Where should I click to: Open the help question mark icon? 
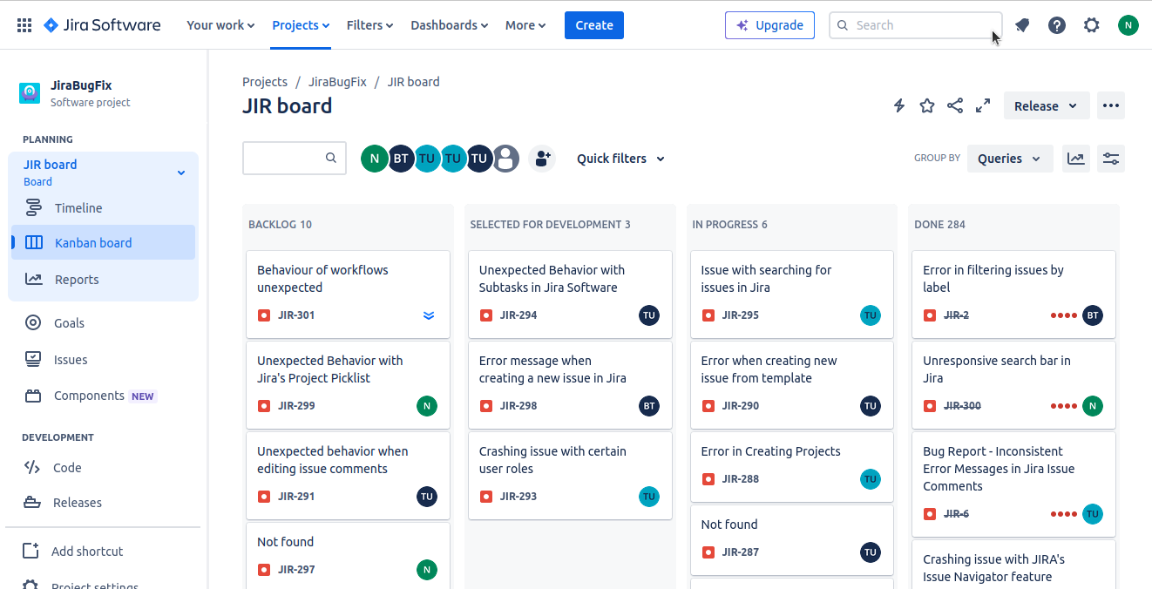(1057, 25)
